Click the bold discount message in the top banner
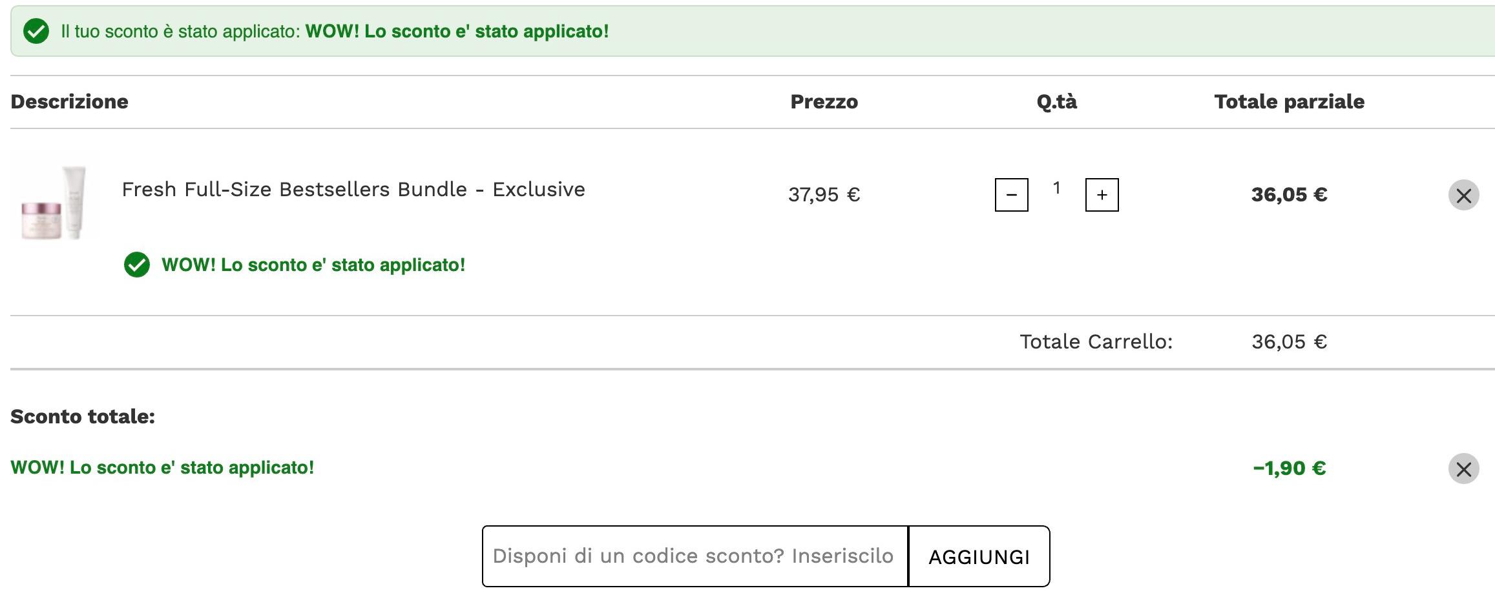Screen dimensions: 1495x595 tap(457, 32)
